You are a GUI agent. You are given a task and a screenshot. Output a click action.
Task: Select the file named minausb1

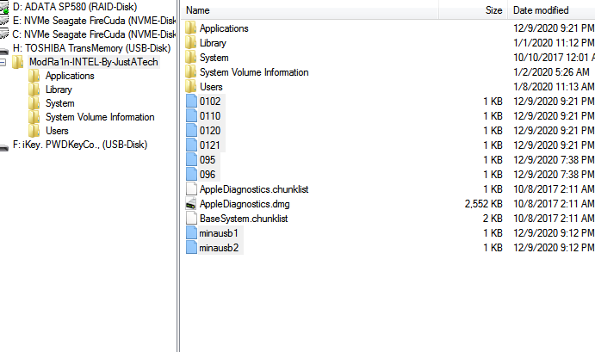coord(219,233)
